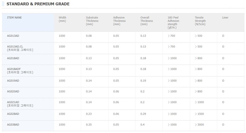Select the Tensile Strength column header
246x133 pixels.
click(202, 21)
